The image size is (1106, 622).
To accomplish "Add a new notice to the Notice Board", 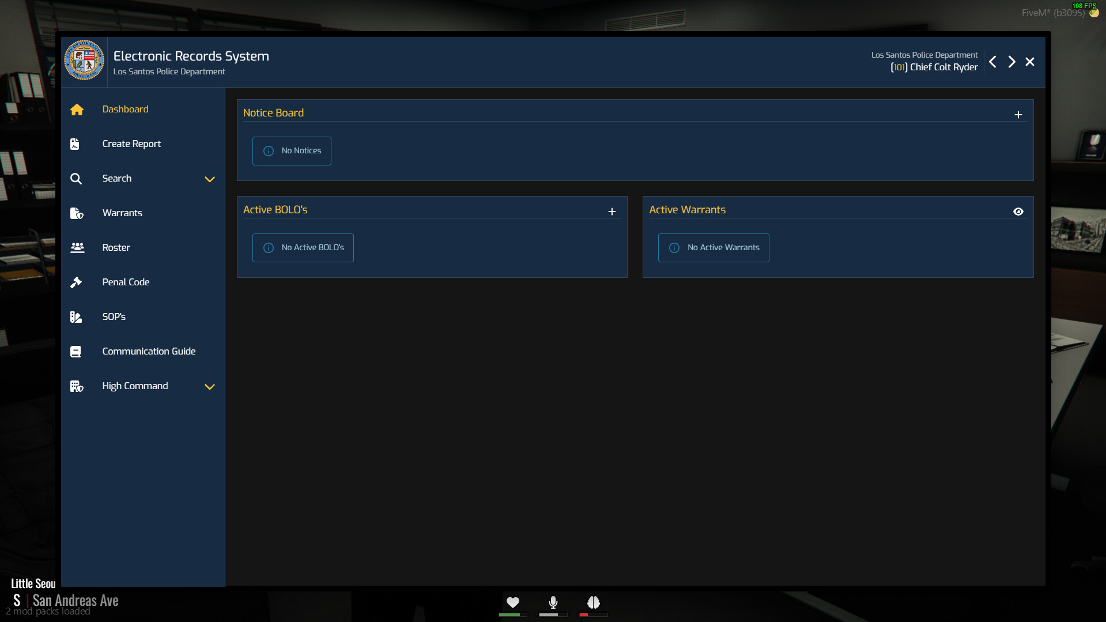I will 1018,114.
